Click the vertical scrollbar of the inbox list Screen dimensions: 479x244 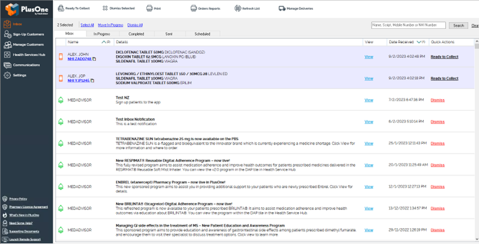[477, 141]
